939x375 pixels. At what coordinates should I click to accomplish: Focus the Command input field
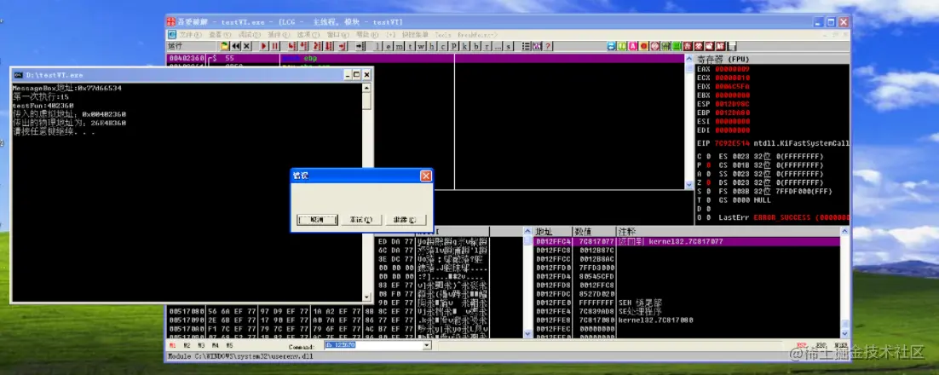373,346
